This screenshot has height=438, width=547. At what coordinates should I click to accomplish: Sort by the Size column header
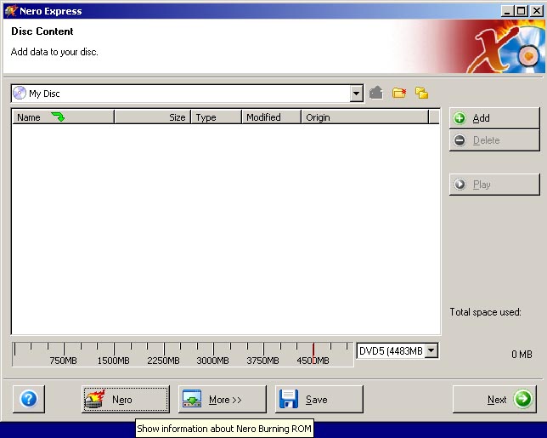pos(152,117)
